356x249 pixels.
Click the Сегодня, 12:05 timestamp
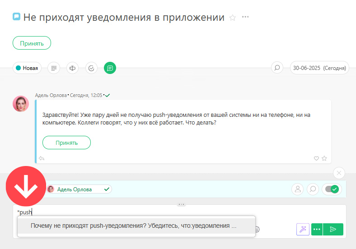pyautogui.click(x=86, y=95)
